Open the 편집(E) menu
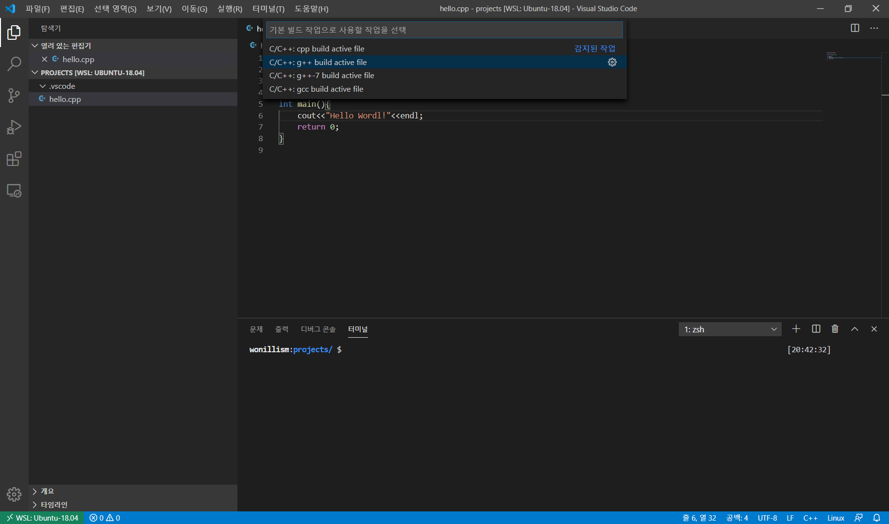The width and height of the screenshot is (889, 524). (x=72, y=9)
